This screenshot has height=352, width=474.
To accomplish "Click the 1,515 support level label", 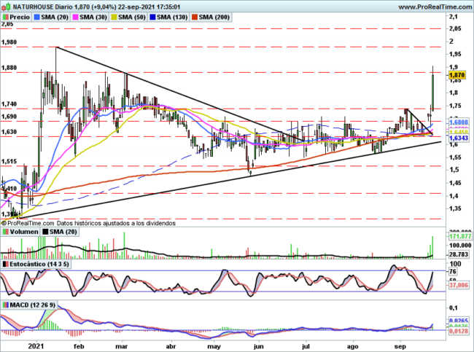I will pyautogui.click(x=9, y=161).
